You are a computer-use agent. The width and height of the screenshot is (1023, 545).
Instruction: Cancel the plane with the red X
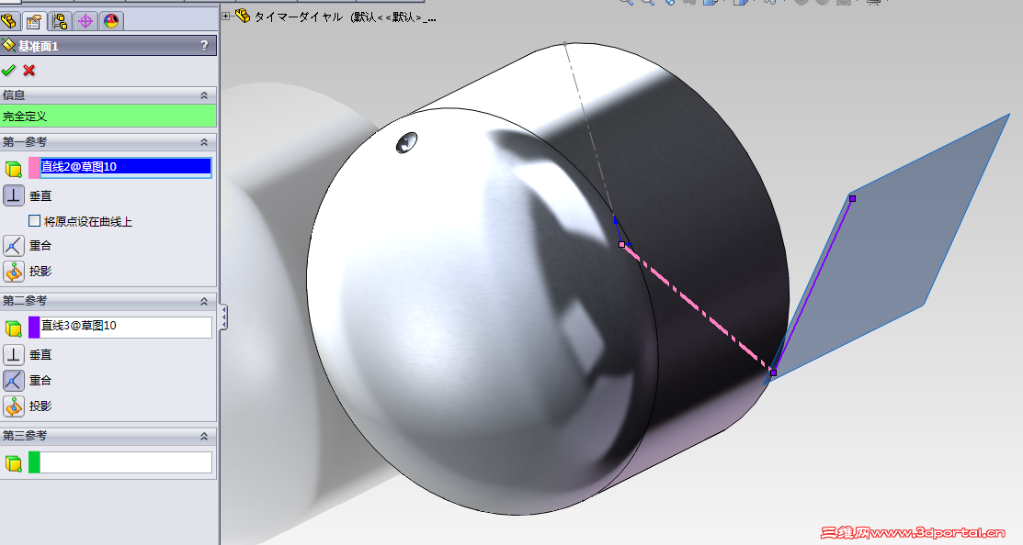coord(28,70)
